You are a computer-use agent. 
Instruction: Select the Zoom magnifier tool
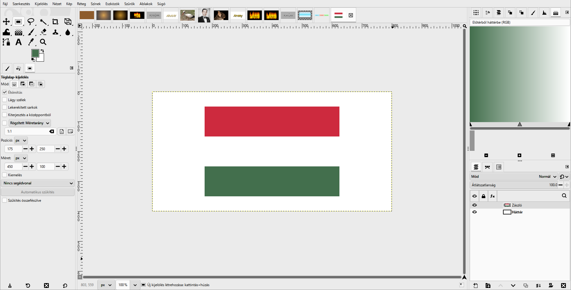43,42
